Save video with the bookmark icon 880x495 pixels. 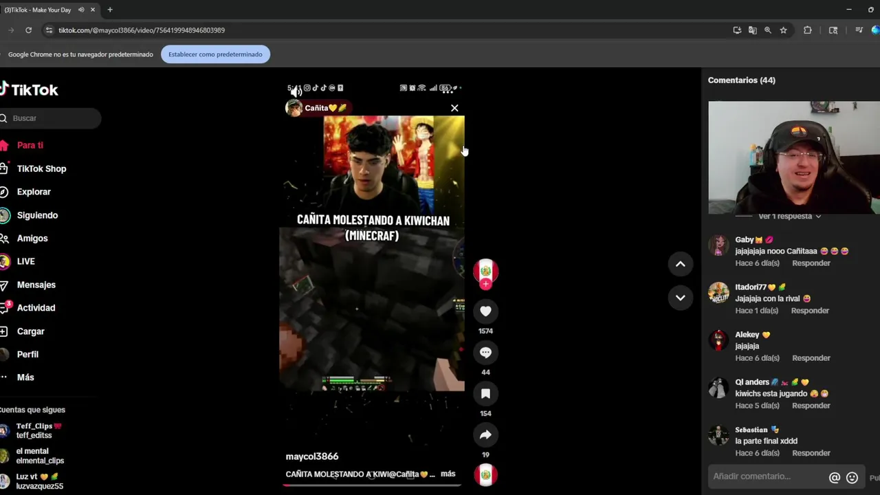click(x=485, y=394)
